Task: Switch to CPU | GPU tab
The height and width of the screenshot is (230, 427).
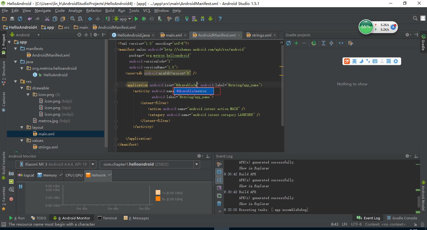Action: (74, 175)
